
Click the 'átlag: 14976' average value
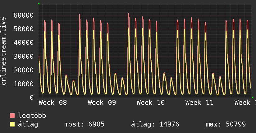pos(155,124)
